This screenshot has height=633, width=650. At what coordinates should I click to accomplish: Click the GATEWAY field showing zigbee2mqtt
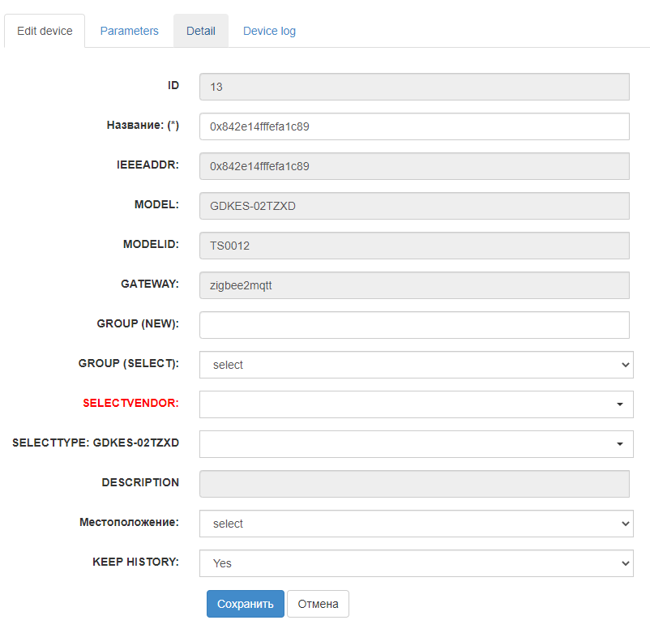[x=414, y=285]
